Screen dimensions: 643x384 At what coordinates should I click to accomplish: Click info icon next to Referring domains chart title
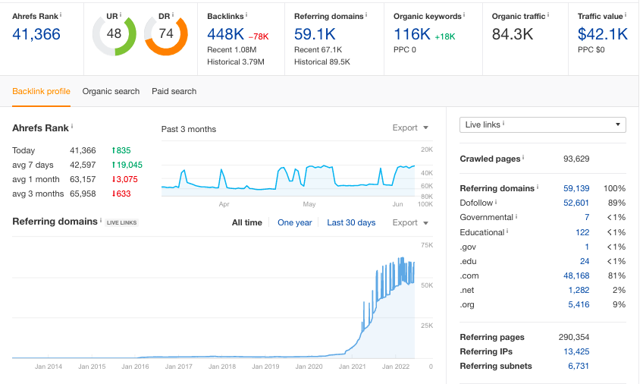click(x=101, y=220)
